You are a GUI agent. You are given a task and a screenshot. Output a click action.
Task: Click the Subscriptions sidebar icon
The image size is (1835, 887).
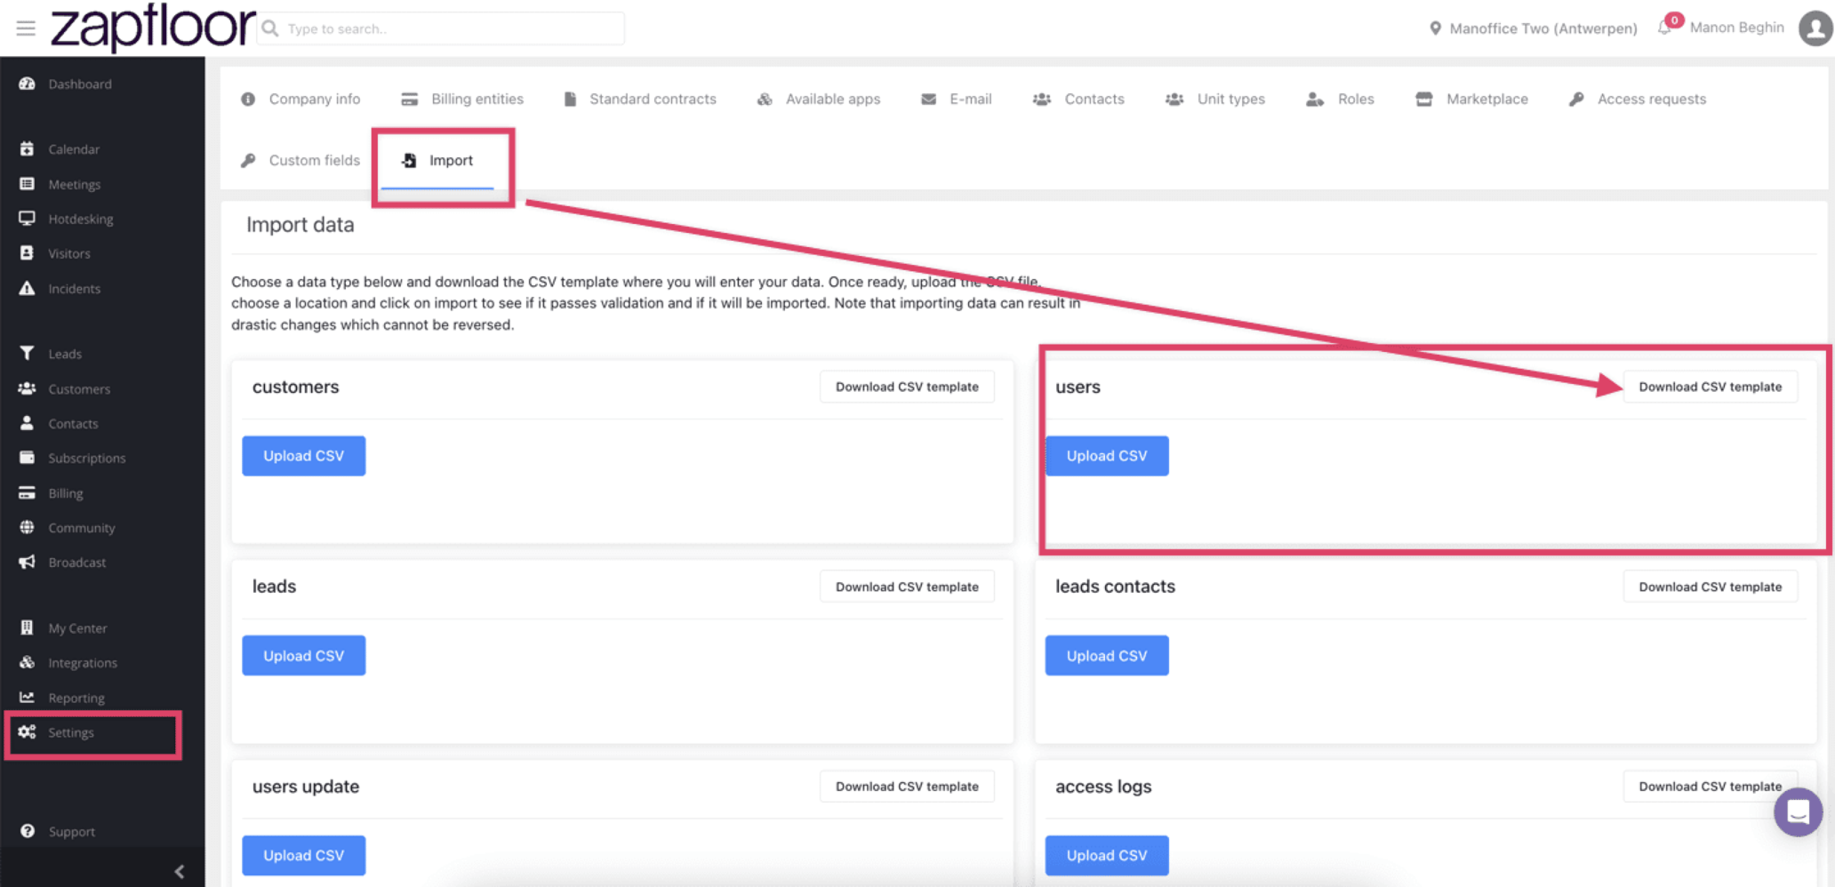coord(27,458)
